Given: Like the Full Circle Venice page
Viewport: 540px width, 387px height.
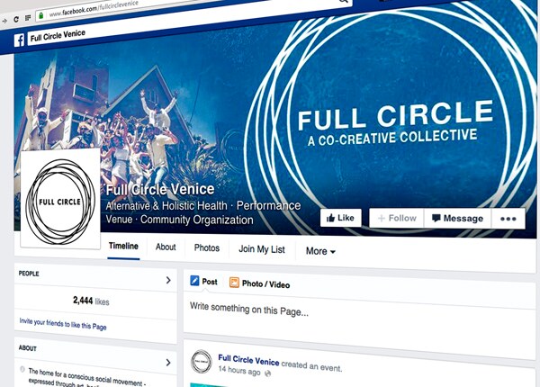Looking at the screenshot, I should [x=340, y=218].
